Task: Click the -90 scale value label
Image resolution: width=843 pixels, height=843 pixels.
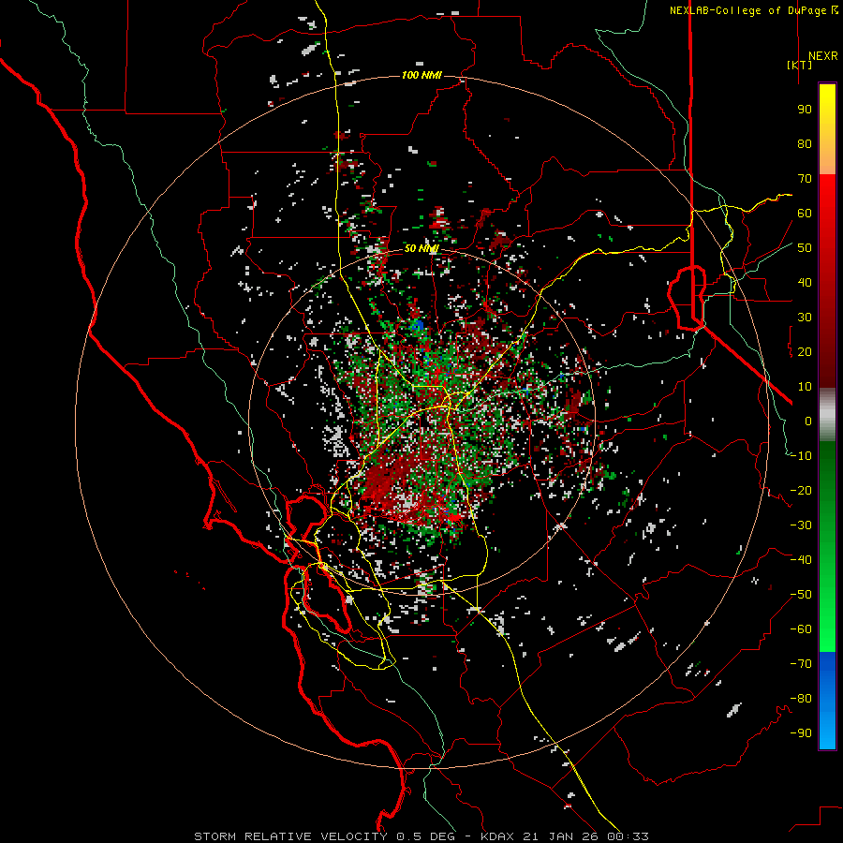Action: coord(801,733)
